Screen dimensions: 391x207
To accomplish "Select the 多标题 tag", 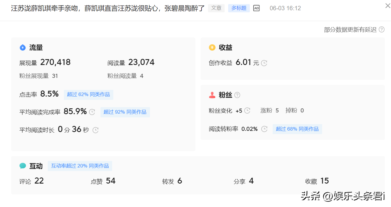I will coord(239,8).
